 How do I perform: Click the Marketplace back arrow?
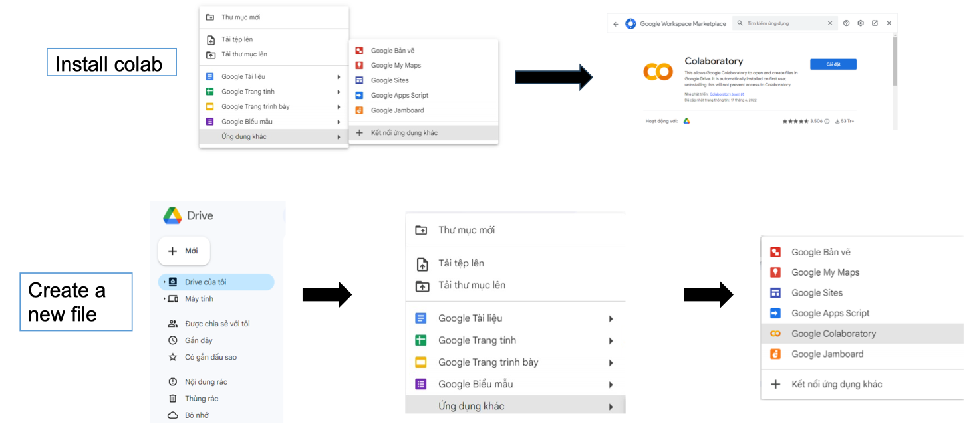[x=616, y=24]
